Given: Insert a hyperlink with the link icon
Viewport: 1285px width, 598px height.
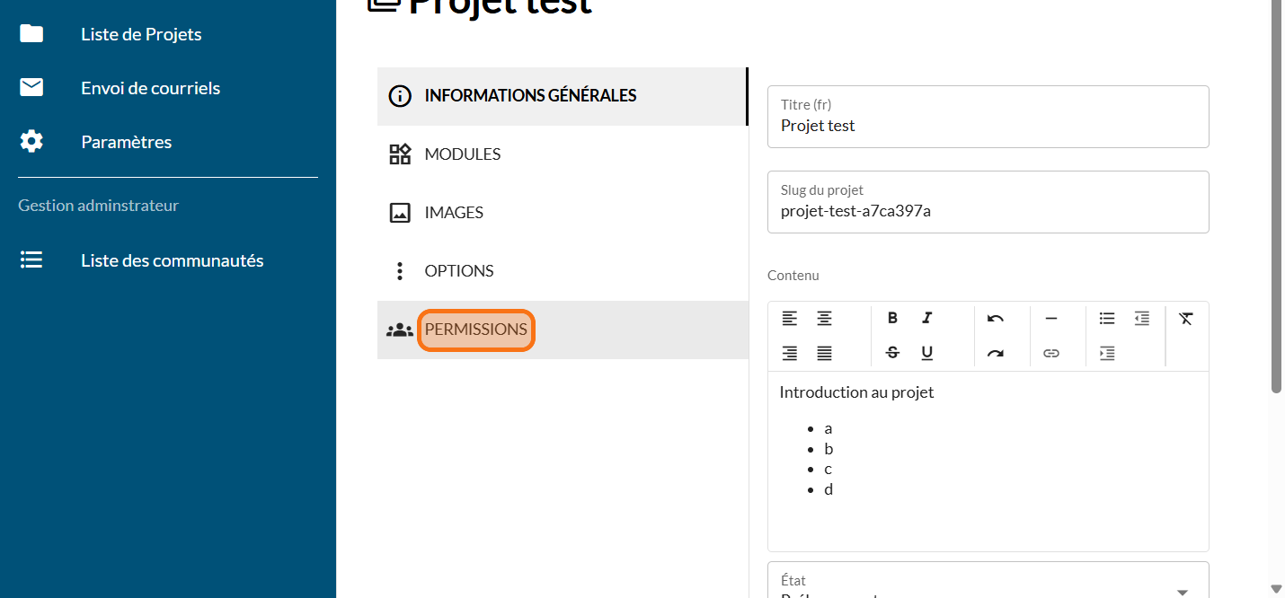Looking at the screenshot, I should pos(1050,353).
